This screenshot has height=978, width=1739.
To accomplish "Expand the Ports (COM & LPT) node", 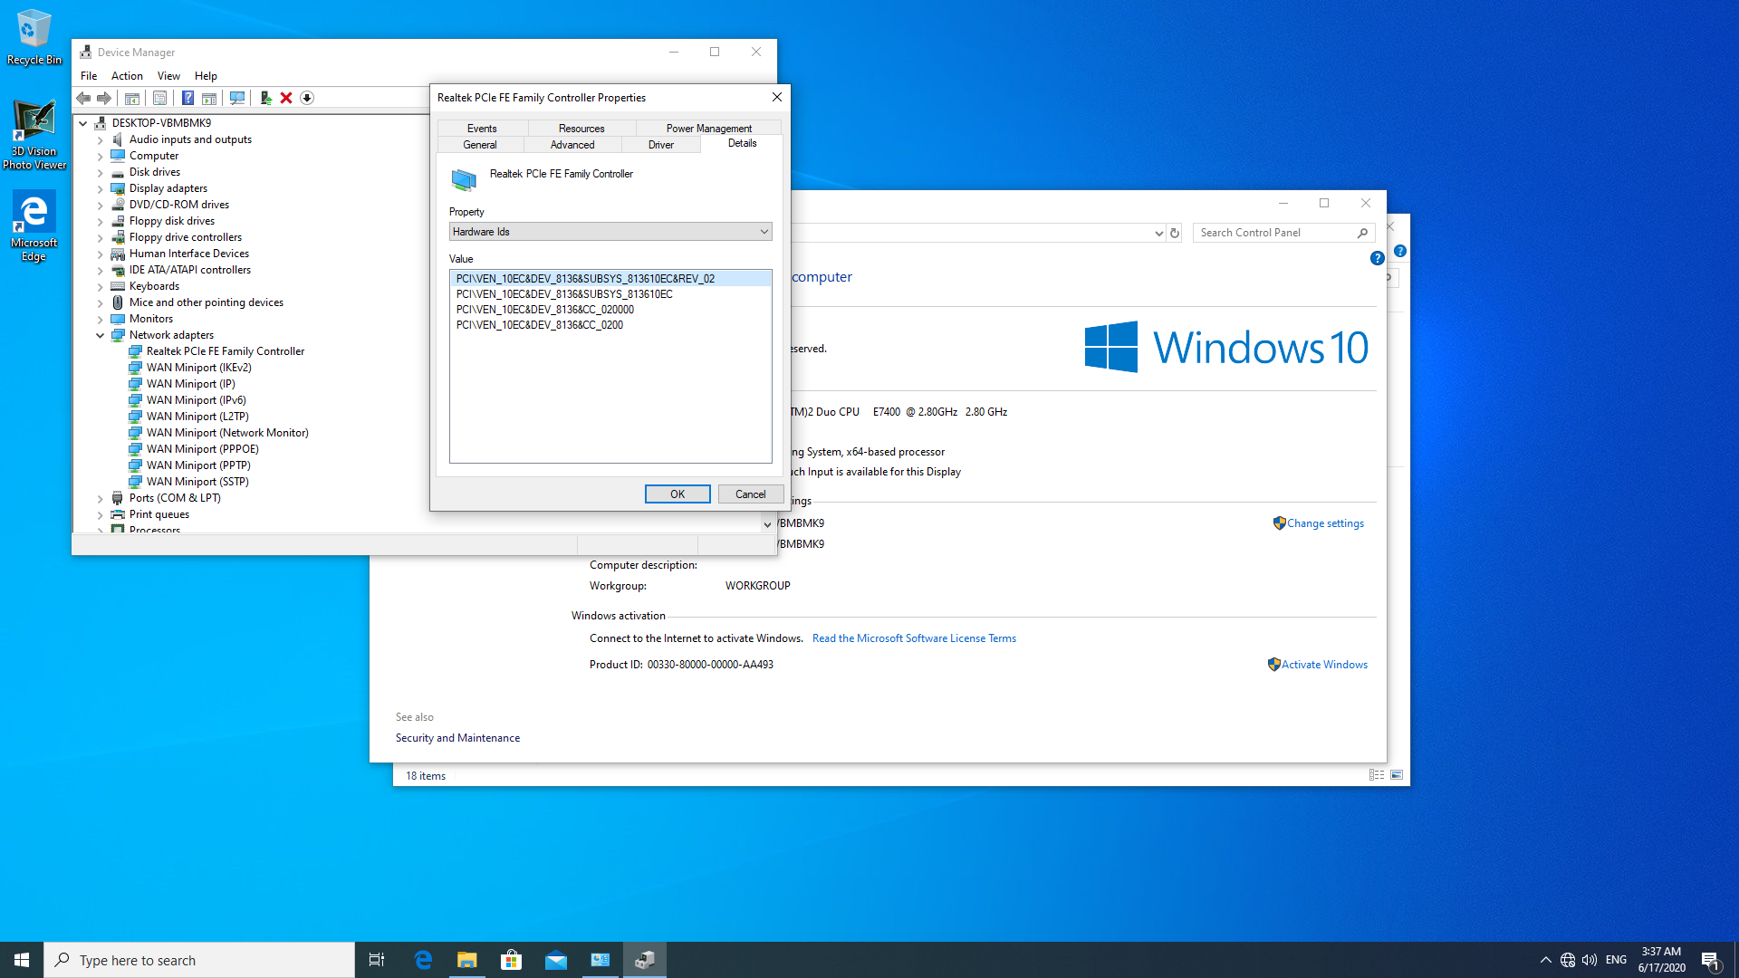I will click(101, 498).
